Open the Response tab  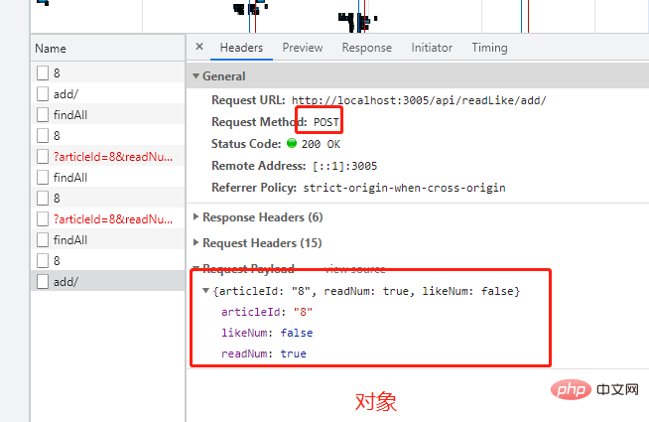[x=367, y=48]
